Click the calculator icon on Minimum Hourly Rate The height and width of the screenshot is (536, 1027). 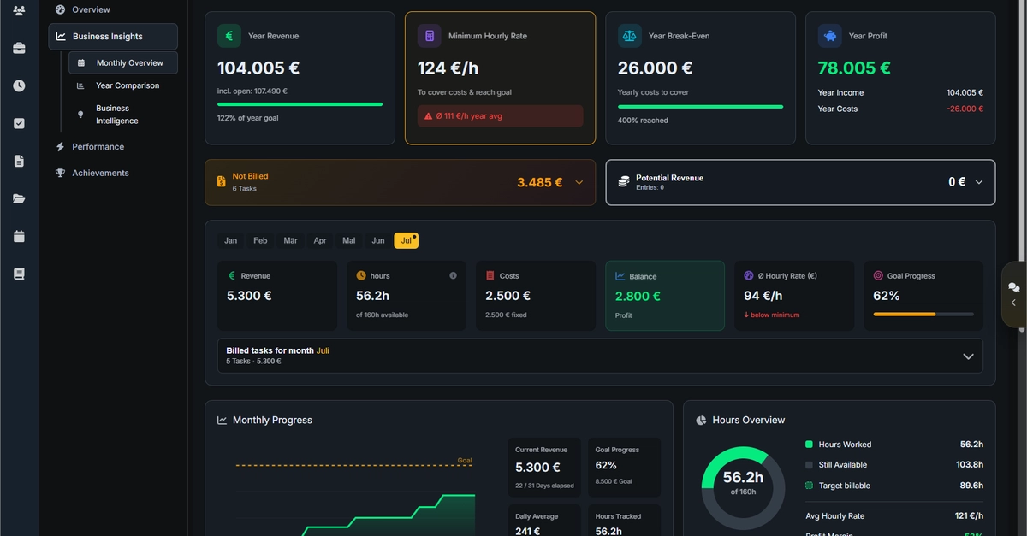(x=429, y=36)
